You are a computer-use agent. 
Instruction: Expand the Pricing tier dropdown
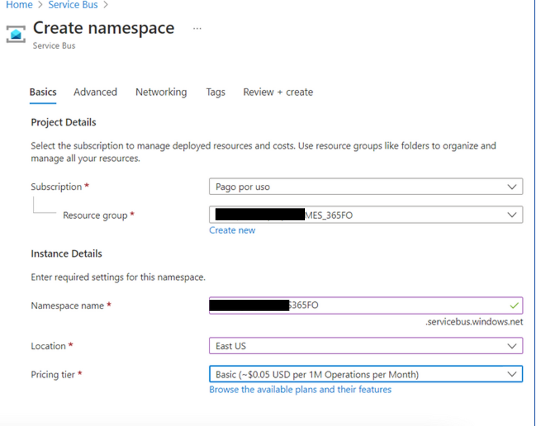[366, 375]
